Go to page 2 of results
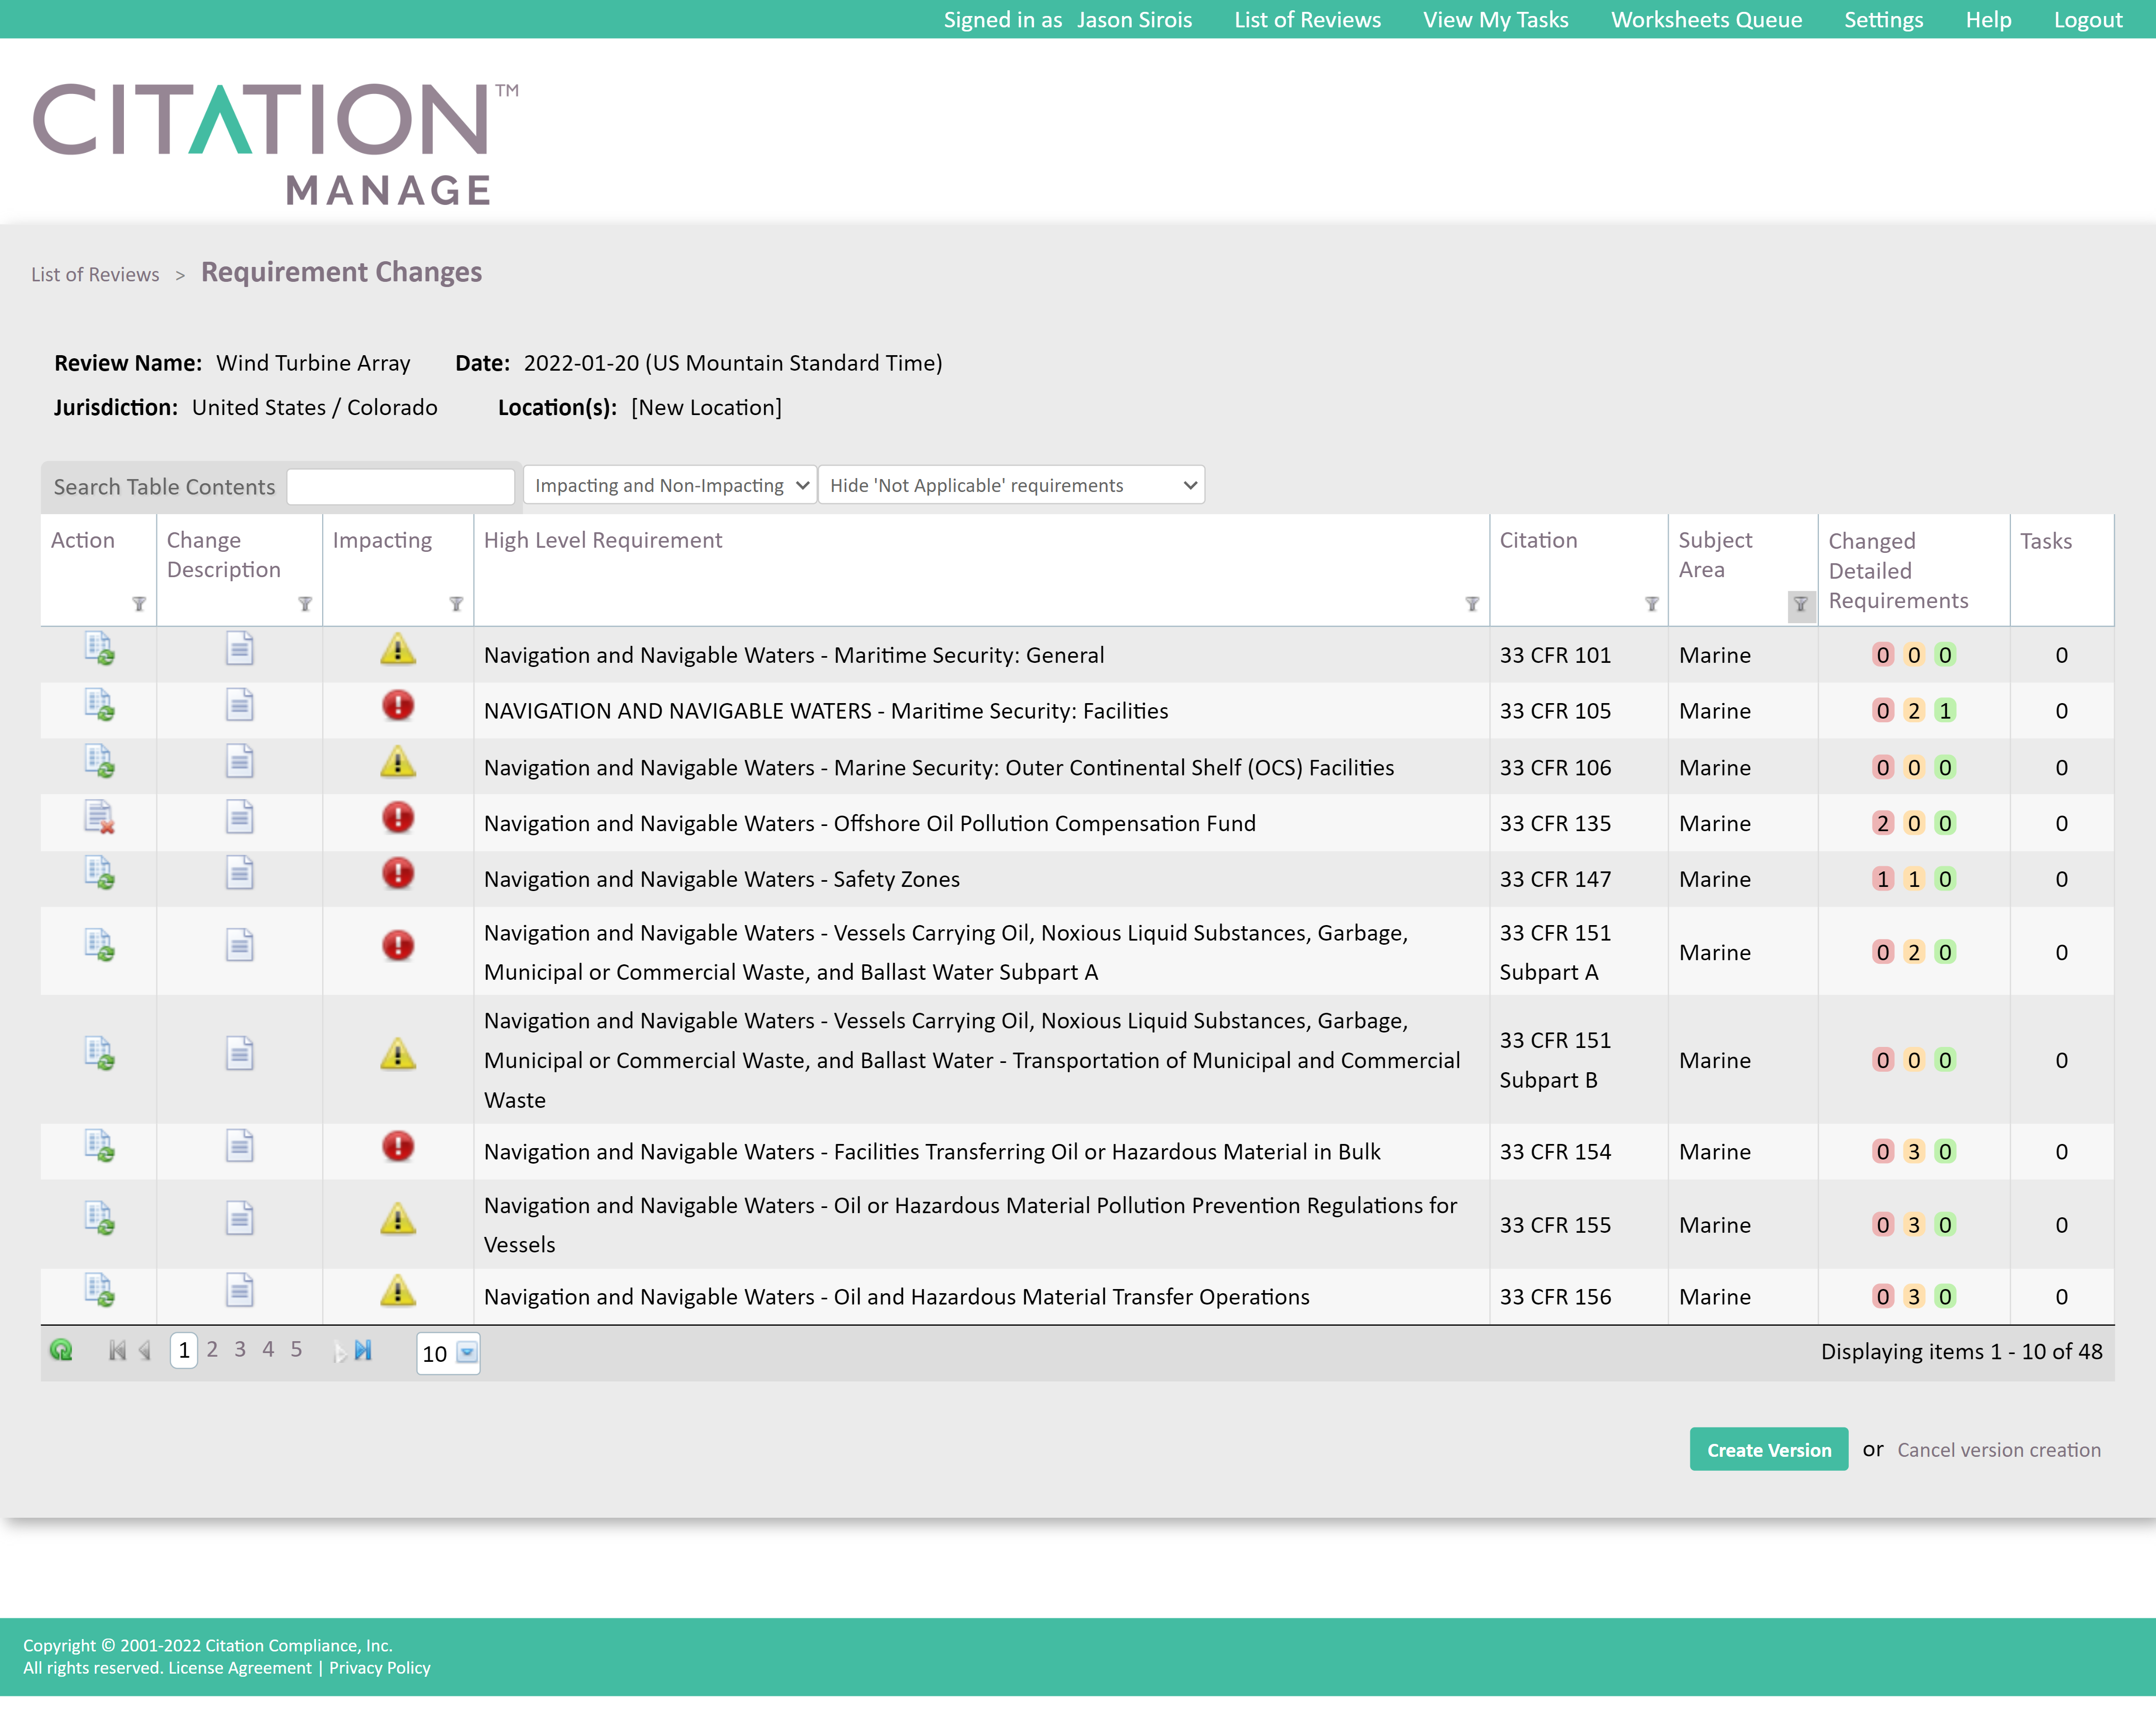Viewport: 2156px width, 1733px height. coord(212,1349)
